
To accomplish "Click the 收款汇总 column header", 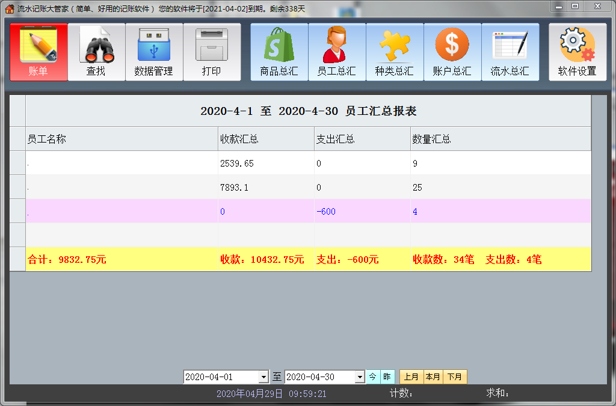I will point(265,139).
